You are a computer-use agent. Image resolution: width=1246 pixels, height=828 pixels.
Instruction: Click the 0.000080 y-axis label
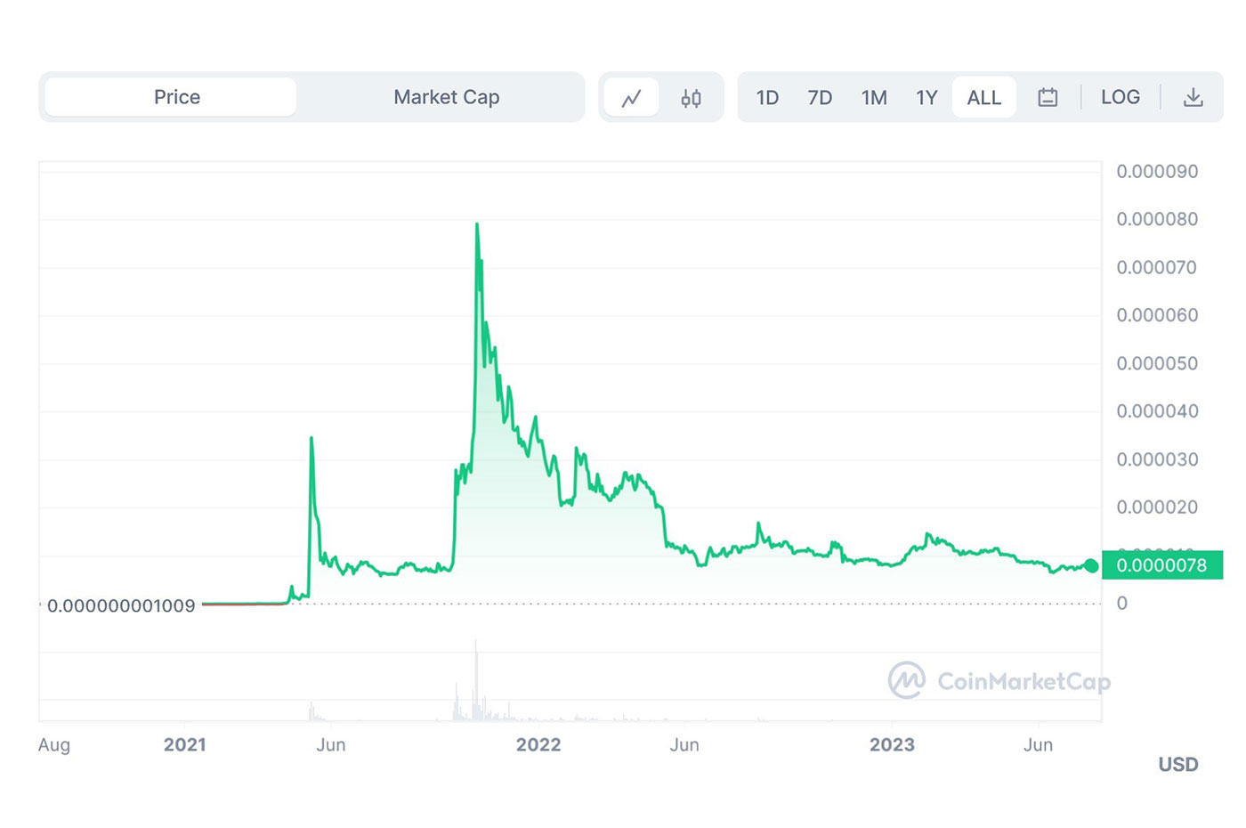point(1157,219)
